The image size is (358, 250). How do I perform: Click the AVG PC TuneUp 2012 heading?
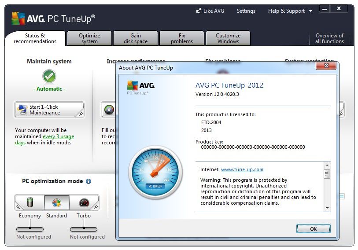click(x=229, y=85)
